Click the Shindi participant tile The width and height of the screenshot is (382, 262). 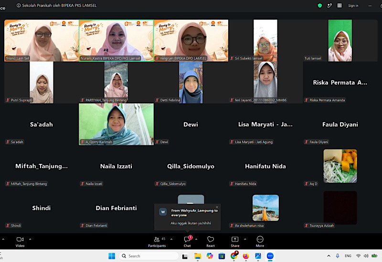42,208
